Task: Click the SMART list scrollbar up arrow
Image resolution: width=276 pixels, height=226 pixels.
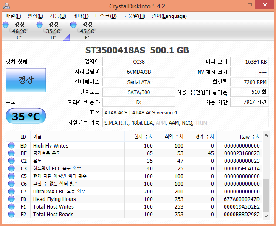Action: pos(266,135)
